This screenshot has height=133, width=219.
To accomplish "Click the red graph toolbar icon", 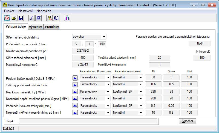I will (7, 18).
